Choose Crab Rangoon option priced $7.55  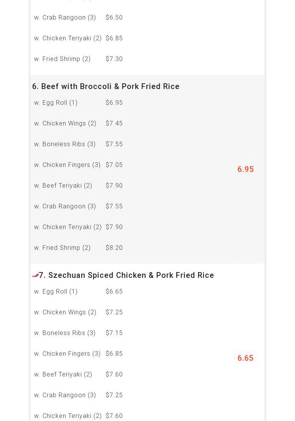pos(65,206)
